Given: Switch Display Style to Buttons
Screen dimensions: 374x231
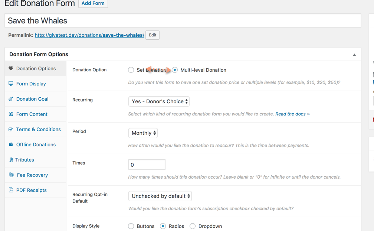Looking at the screenshot, I should click(x=131, y=226).
